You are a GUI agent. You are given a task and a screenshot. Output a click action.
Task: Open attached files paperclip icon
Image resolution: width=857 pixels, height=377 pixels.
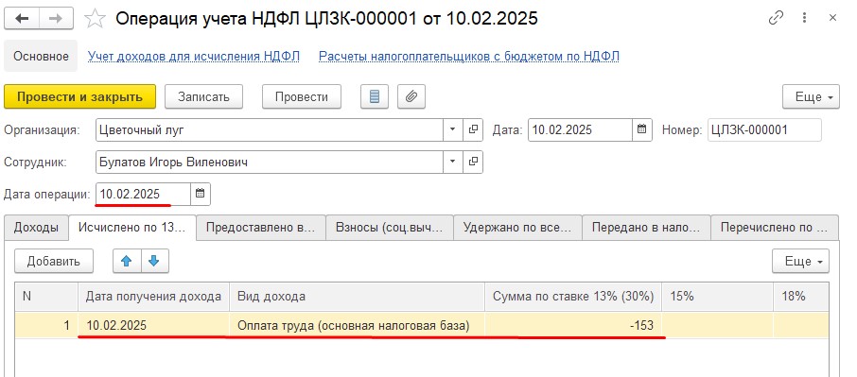(x=411, y=97)
